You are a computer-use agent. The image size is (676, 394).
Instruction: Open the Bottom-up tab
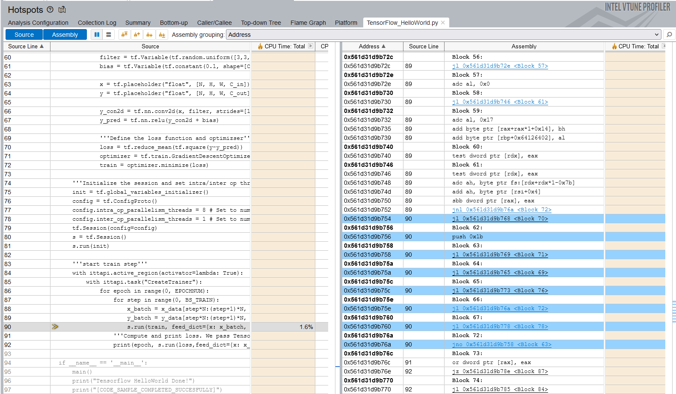[x=174, y=23]
